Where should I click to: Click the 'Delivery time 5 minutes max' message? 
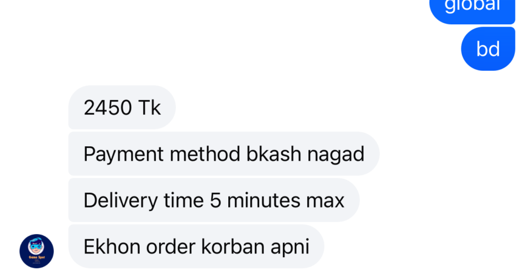click(x=214, y=200)
